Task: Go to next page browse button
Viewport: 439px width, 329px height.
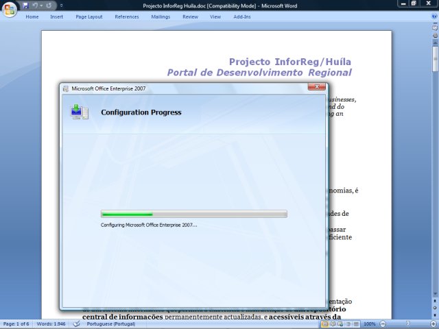Action: coord(435,315)
